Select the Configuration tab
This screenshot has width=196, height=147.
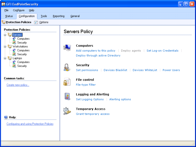point(27,16)
